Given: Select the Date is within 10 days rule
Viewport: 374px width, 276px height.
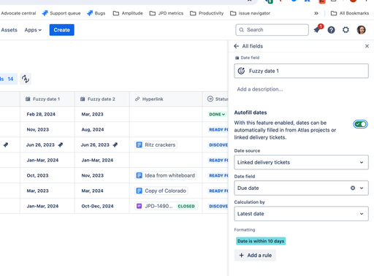Looking at the screenshot, I should (261, 241).
